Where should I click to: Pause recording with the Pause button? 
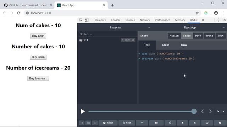[108, 123]
